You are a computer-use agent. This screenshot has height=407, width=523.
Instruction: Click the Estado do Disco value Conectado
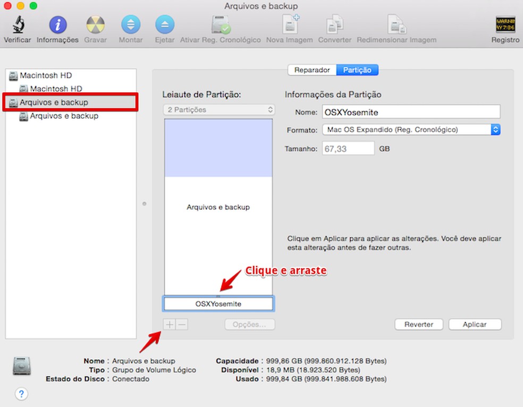click(131, 379)
